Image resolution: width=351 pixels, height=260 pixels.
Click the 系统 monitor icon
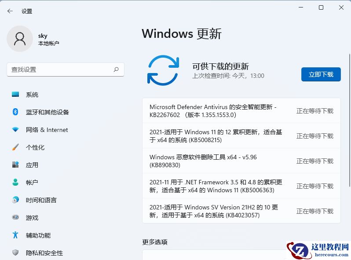tap(15, 94)
